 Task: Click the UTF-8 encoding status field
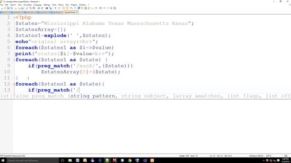(269, 156)
